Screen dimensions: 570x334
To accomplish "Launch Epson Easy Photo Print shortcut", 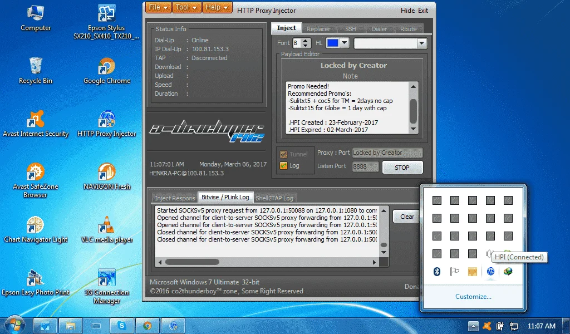I will 35,283.
